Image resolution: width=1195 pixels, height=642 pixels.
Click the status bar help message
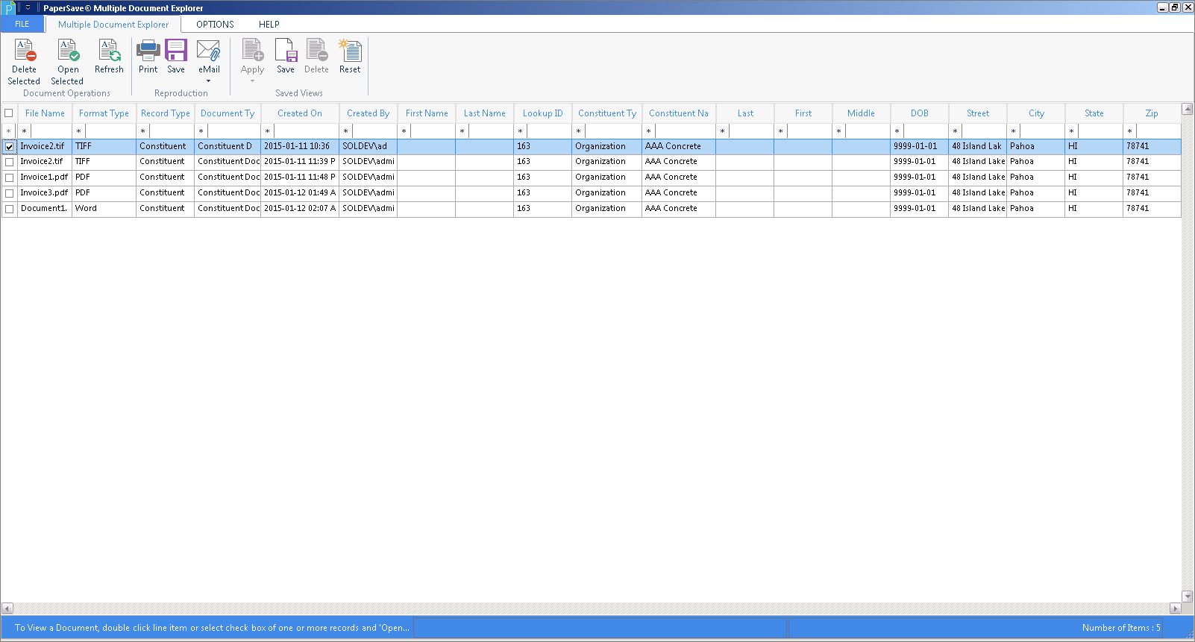click(212, 628)
